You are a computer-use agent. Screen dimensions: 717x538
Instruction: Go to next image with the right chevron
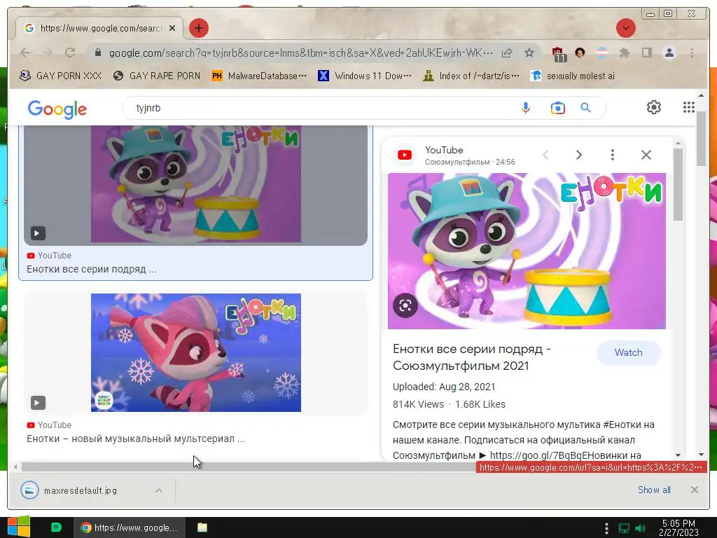point(578,155)
